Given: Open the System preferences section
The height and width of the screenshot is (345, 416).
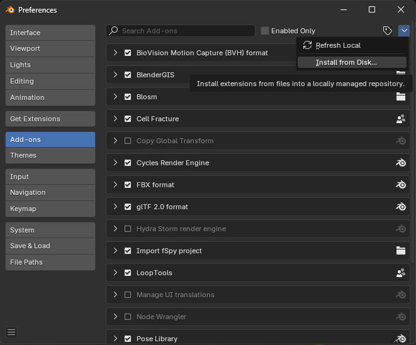Looking at the screenshot, I should click(x=50, y=230).
